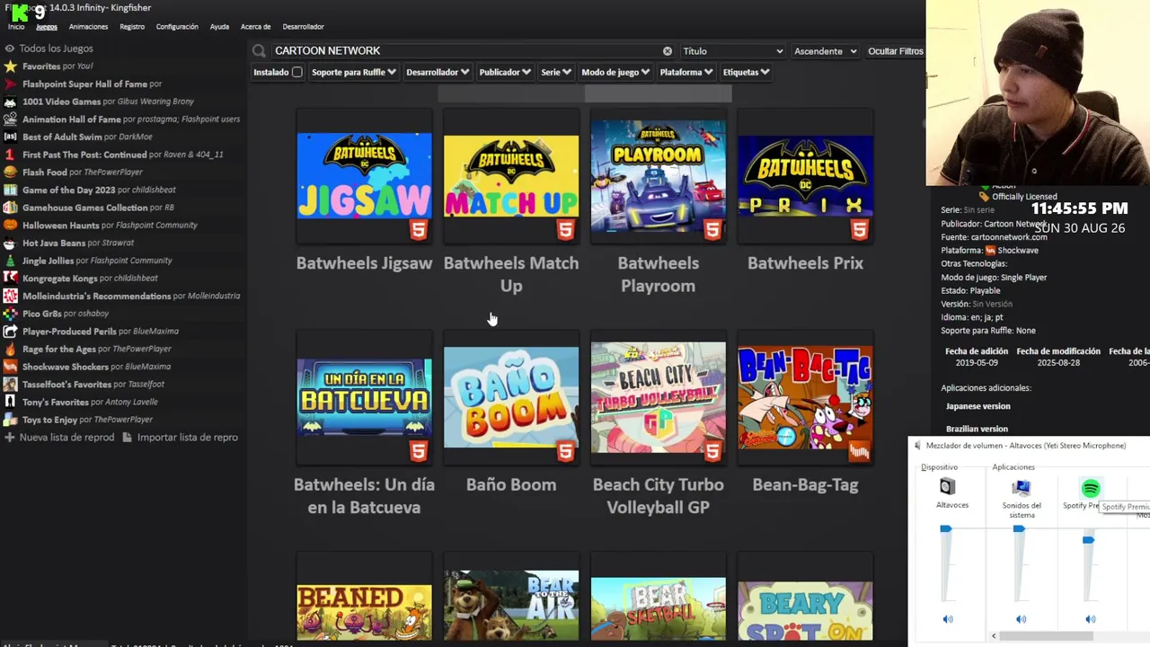Open the Registro menu tab
This screenshot has height=647, width=1150.
[132, 27]
